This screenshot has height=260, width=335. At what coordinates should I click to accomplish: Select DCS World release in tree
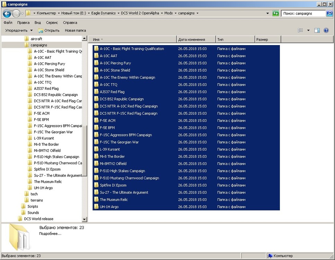click(x=39, y=219)
